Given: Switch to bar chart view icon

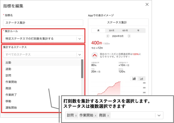Looking at the screenshot, I should coord(142,79).
